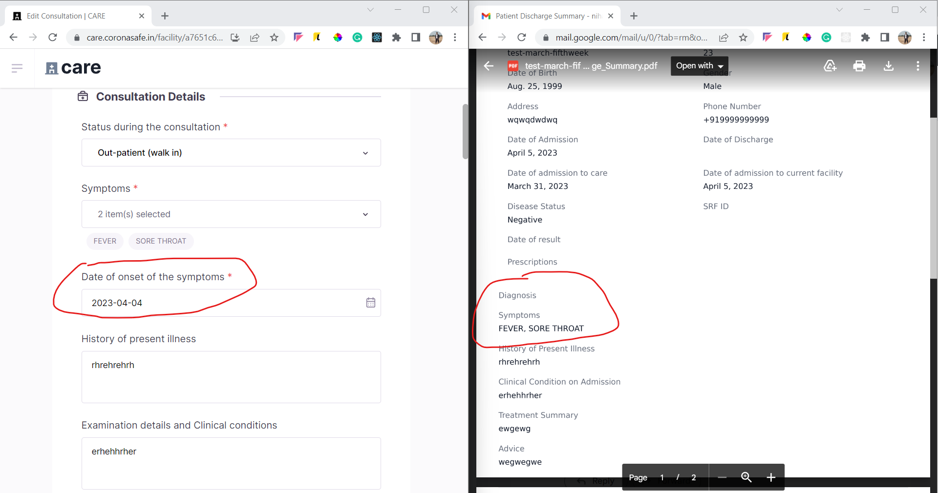The width and height of the screenshot is (938, 493).
Task: Print the discharge summary PDF
Action: (859, 66)
